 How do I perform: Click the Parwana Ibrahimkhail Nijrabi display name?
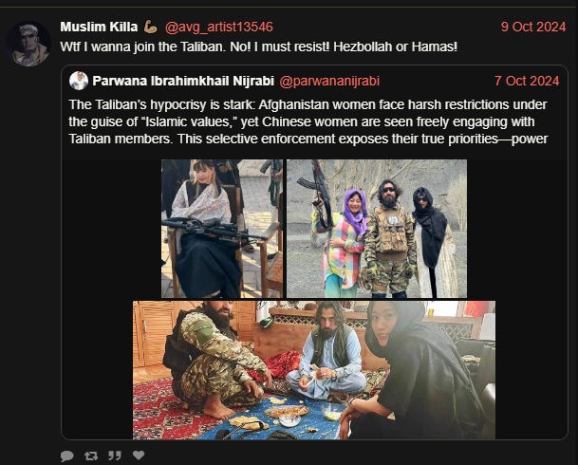coord(183,81)
